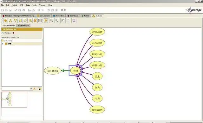The height and width of the screenshot is (123, 203).
Task: Click OWLViz Hide subclasses icon
Action: click(30, 21)
